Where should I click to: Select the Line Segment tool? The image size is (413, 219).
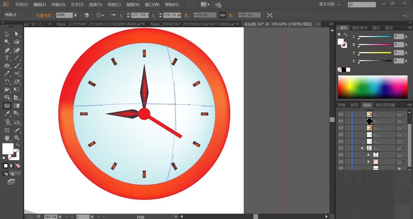pyautogui.click(x=17, y=58)
